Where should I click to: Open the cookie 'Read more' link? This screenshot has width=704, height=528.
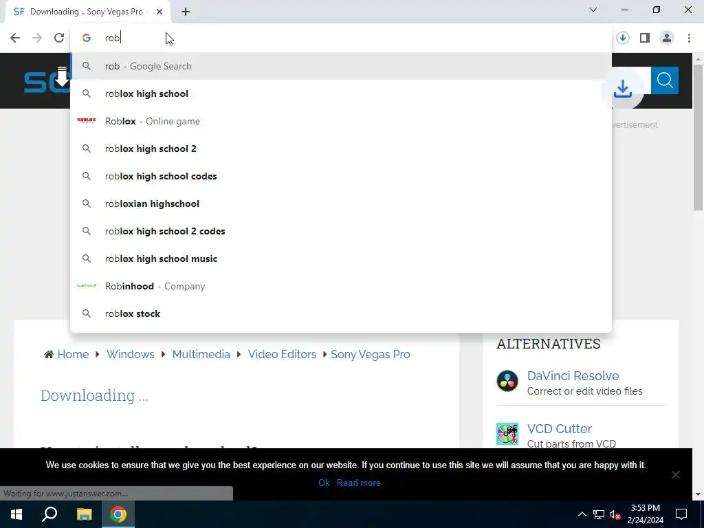pos(359,483)
